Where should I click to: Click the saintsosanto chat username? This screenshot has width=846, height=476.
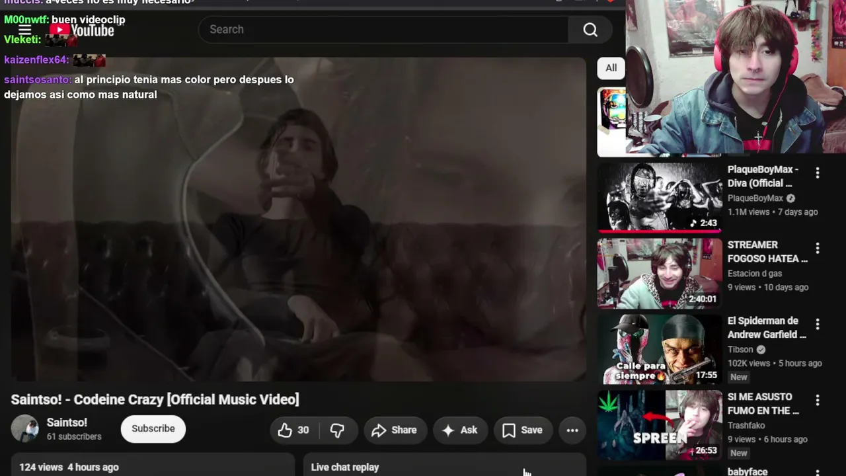(38, 80)
